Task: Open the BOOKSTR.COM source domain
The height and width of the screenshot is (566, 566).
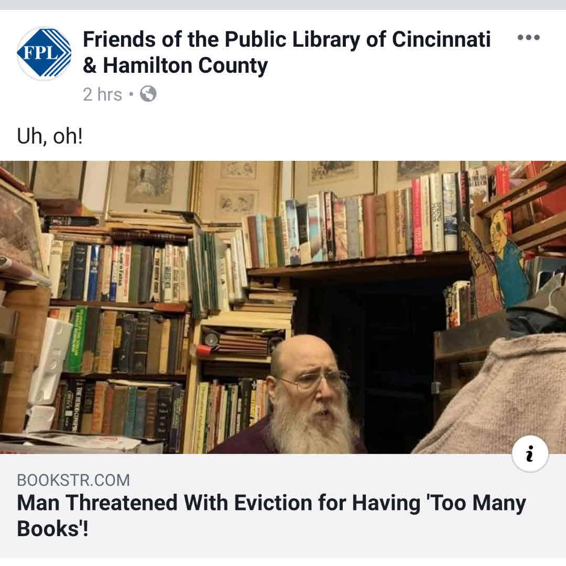Action: pos(73,480)
